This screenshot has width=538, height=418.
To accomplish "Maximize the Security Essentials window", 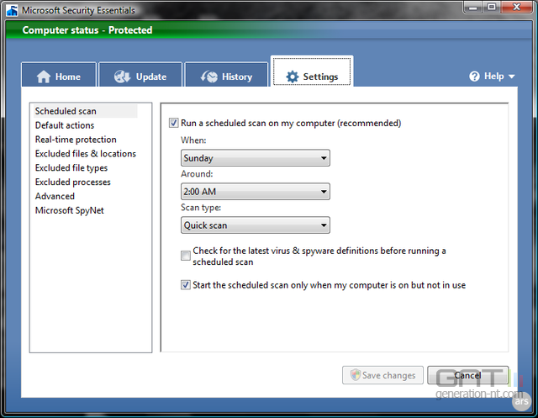I will pos(491,7).
